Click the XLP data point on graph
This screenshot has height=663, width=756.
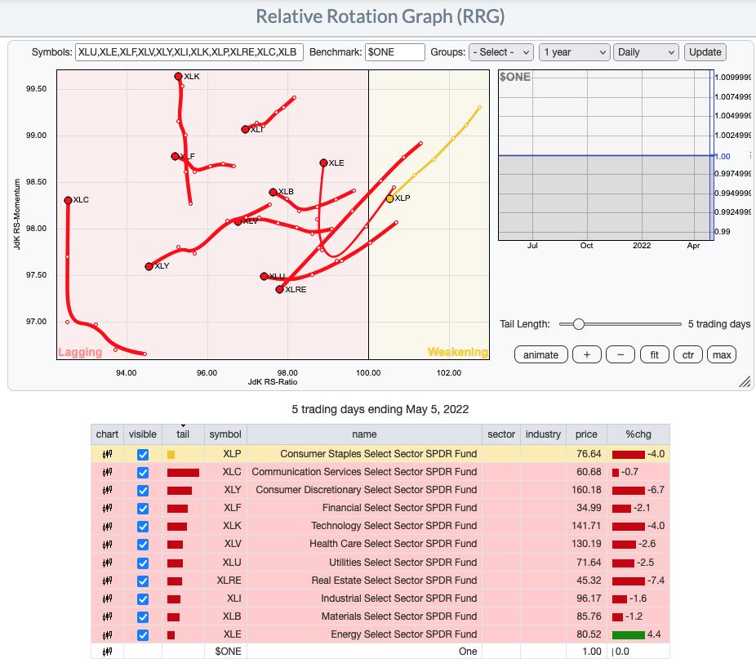click(390, 198)
